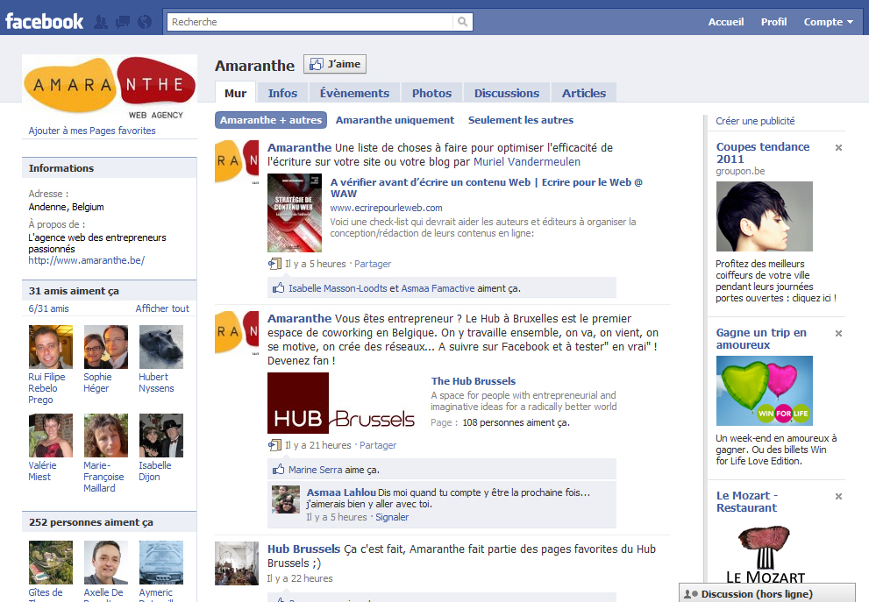
Task: Click the J'aime button
Action: (x=335, y=64)
